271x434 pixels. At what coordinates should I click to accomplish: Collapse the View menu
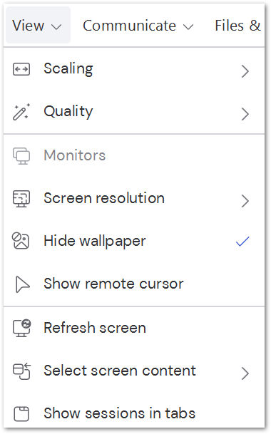pyautogui.click(x=38, y=25)
